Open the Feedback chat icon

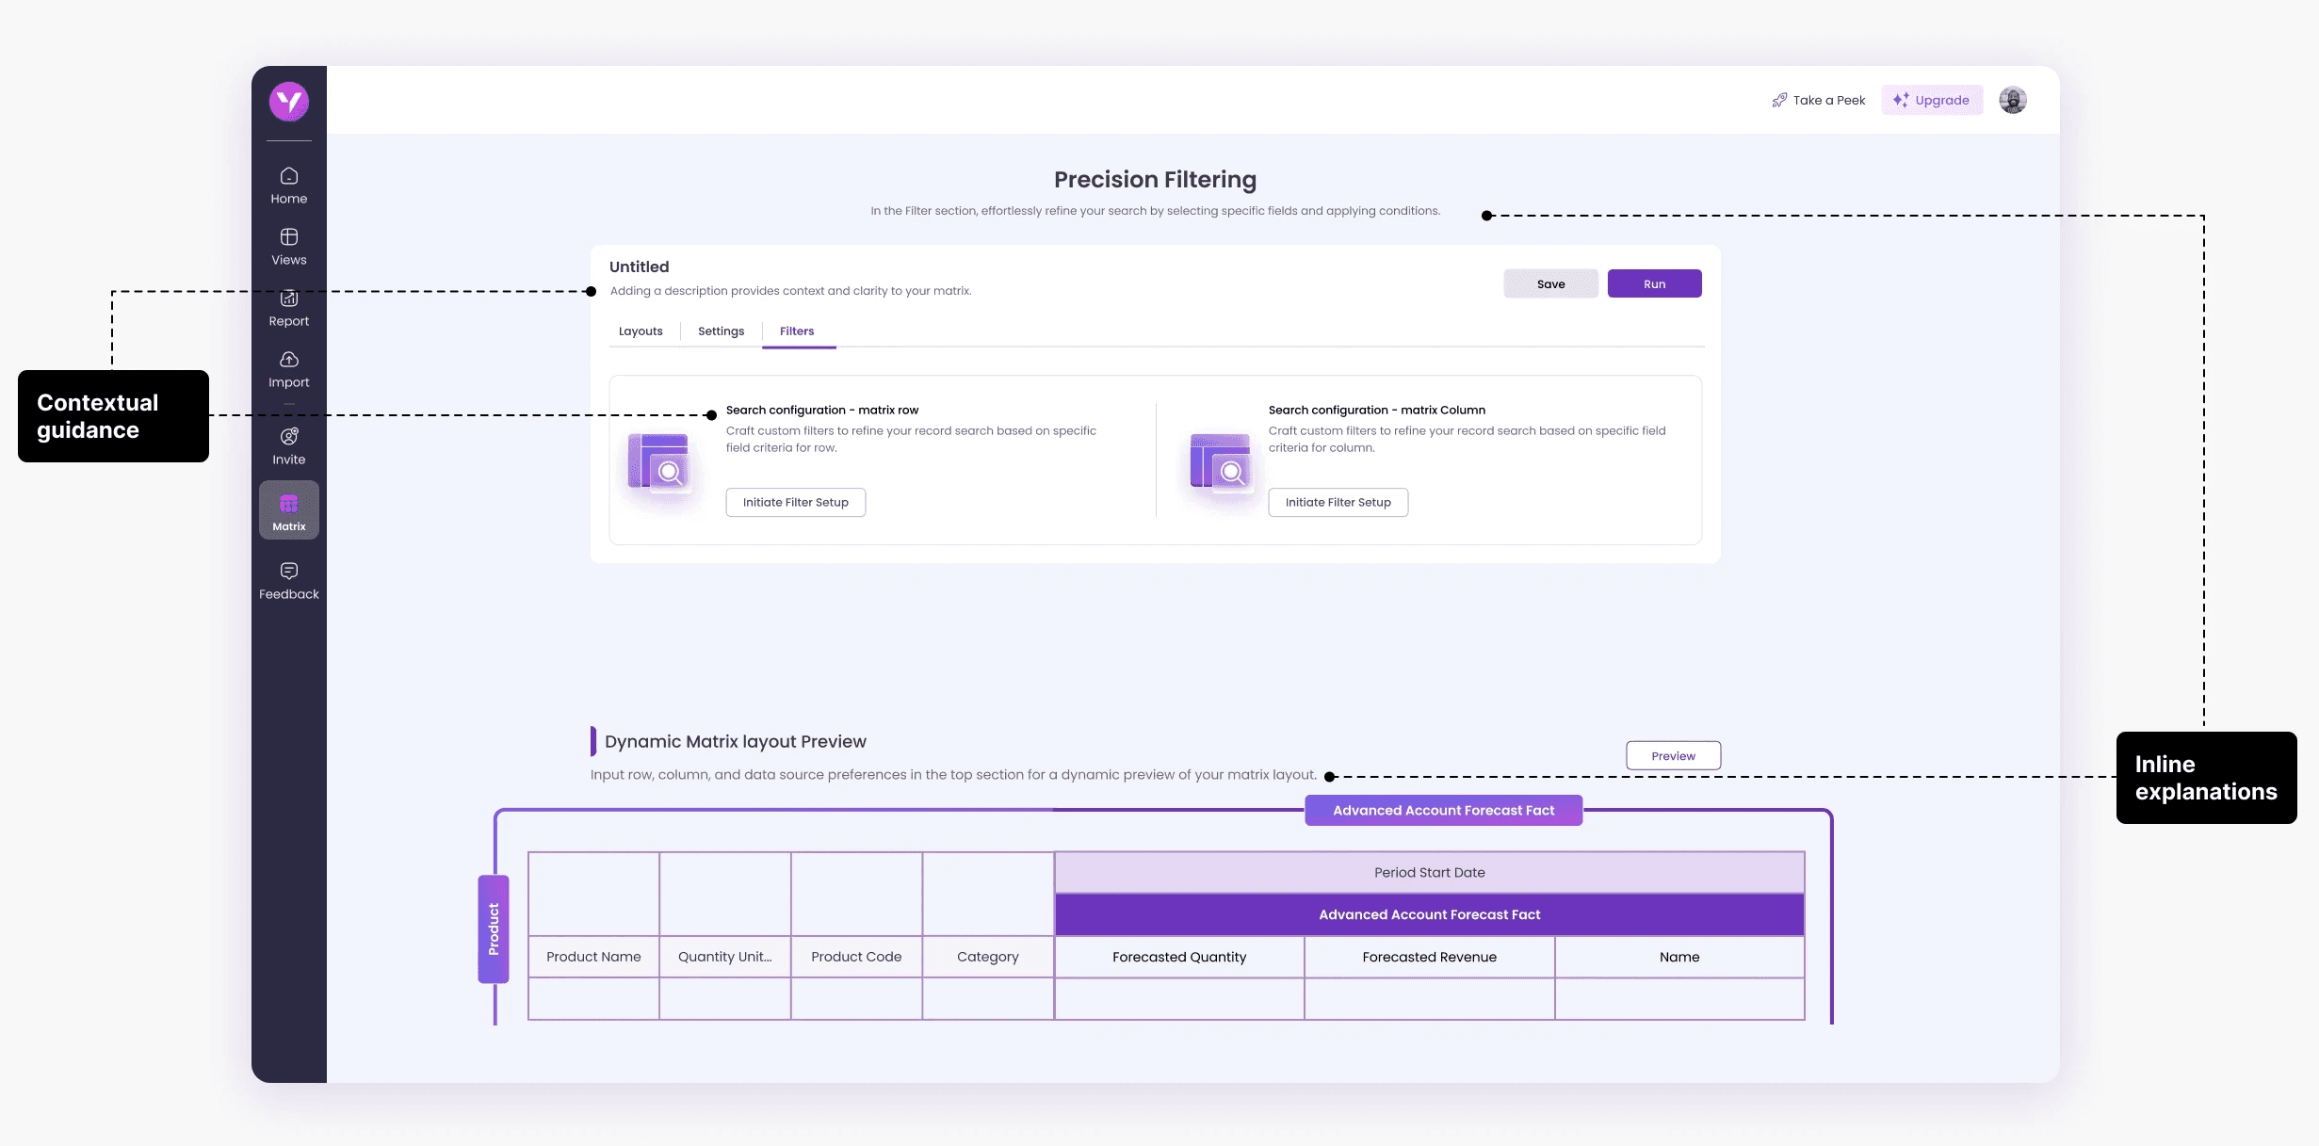pos(288,572)
